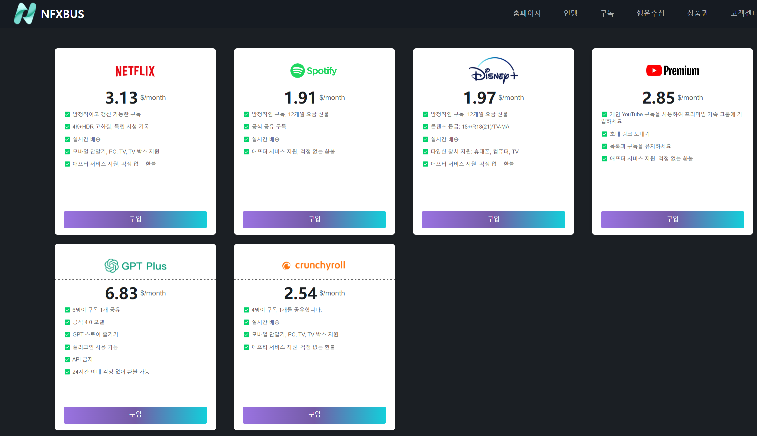Click the GPT Plus logo
Viewport: 757px width, 436px height.
tap(135, 266)
